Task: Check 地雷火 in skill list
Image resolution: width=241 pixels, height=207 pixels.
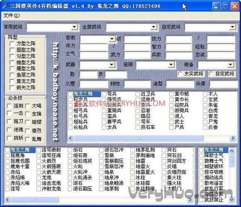Action: pyautogui.click(x=133, y=166)
